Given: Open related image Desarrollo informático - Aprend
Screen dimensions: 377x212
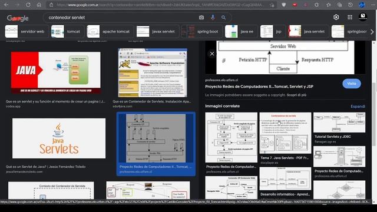Looking at the screenshot, I should click(285, 178).
